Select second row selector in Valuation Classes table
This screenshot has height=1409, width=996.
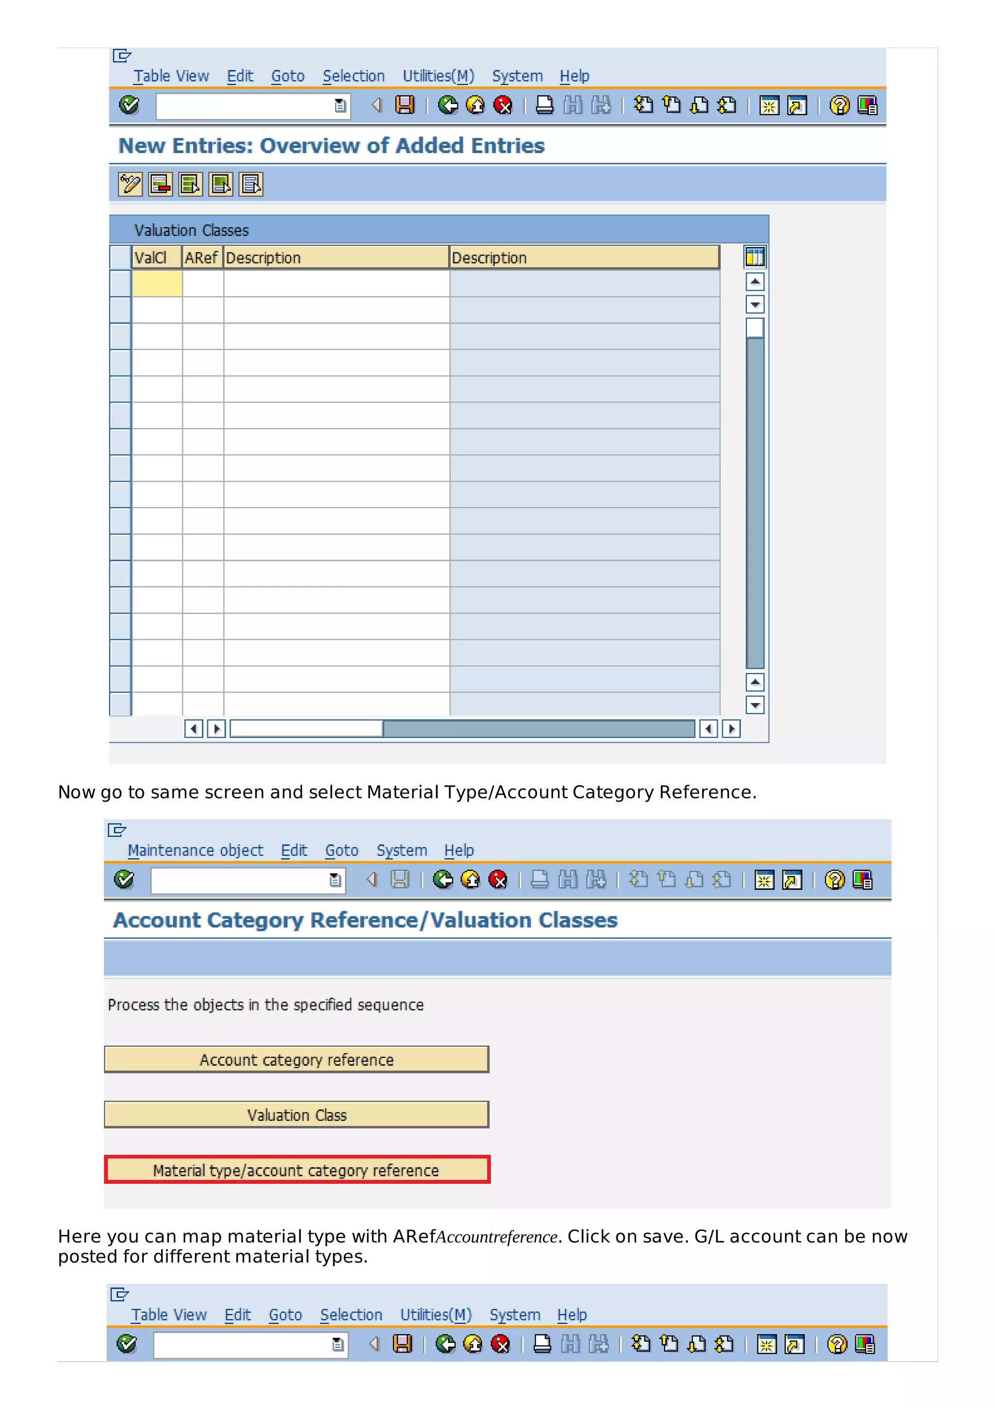pyautogui.click(x=120, y=310)
